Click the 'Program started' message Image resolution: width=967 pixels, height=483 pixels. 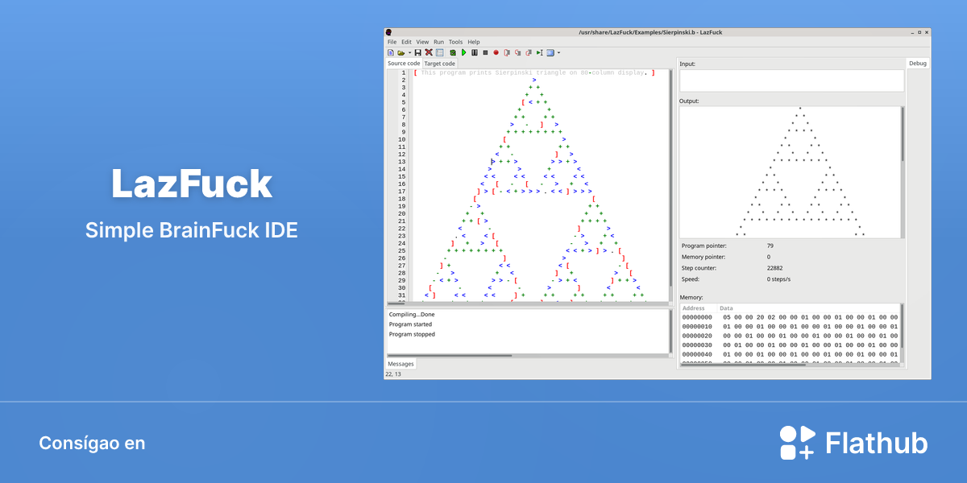pos(412,324)
